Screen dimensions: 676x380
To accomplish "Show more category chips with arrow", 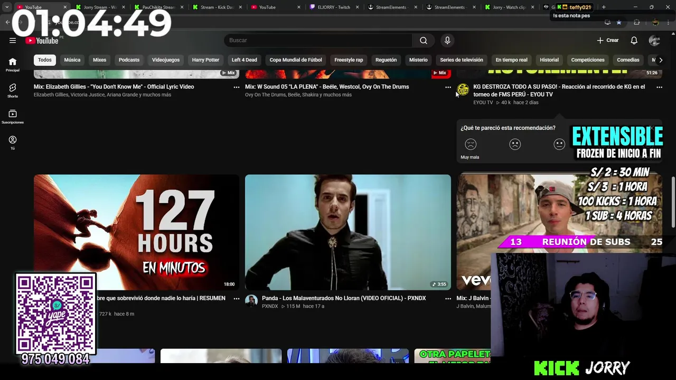I will pyautogui.click(x=660, y=60).
